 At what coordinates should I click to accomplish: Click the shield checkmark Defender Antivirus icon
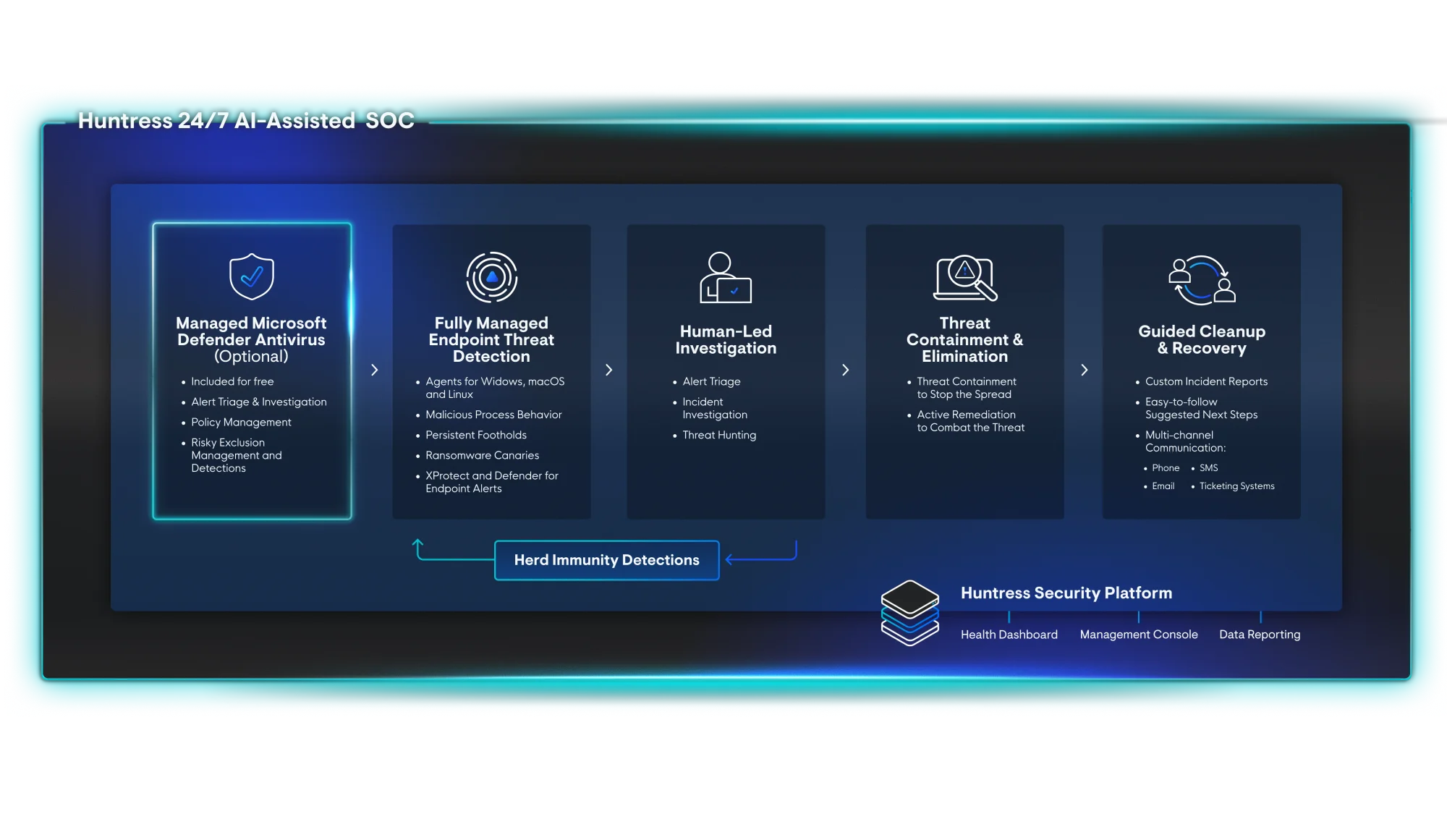click(251, 276)
